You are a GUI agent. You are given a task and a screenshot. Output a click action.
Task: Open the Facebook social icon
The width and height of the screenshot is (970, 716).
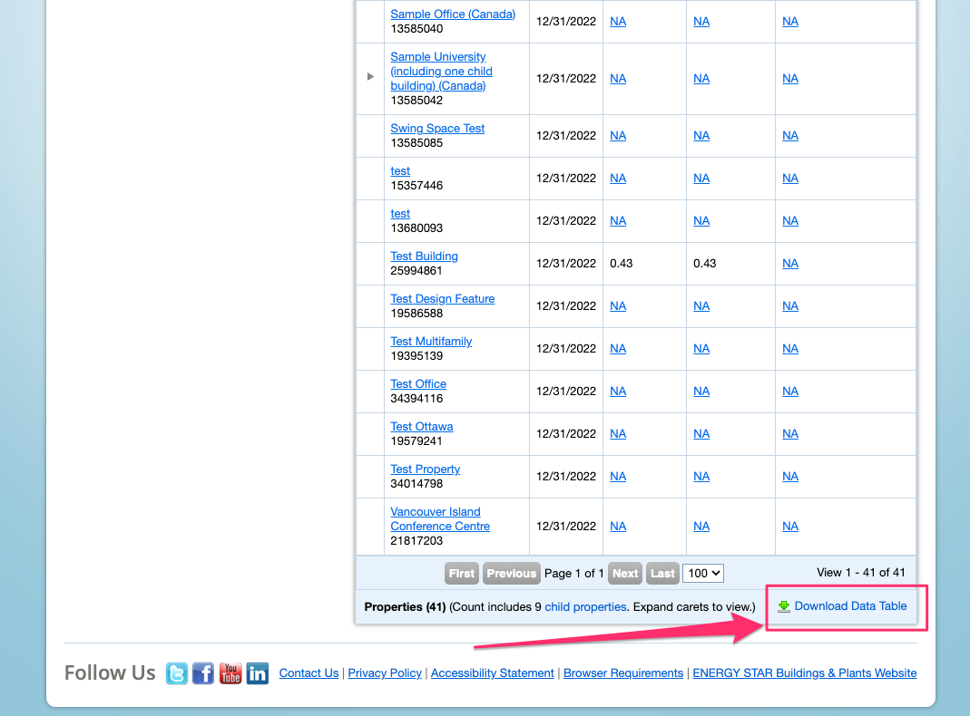click(203, 673)
